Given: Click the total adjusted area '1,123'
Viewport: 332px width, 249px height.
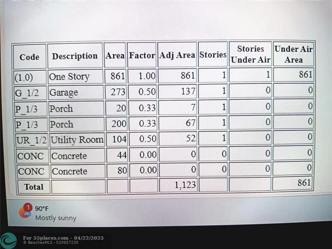Looking at the screenshot, I should 178,185.
